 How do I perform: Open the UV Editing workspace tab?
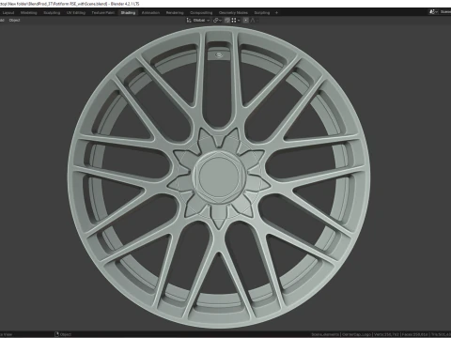point(76,13)
